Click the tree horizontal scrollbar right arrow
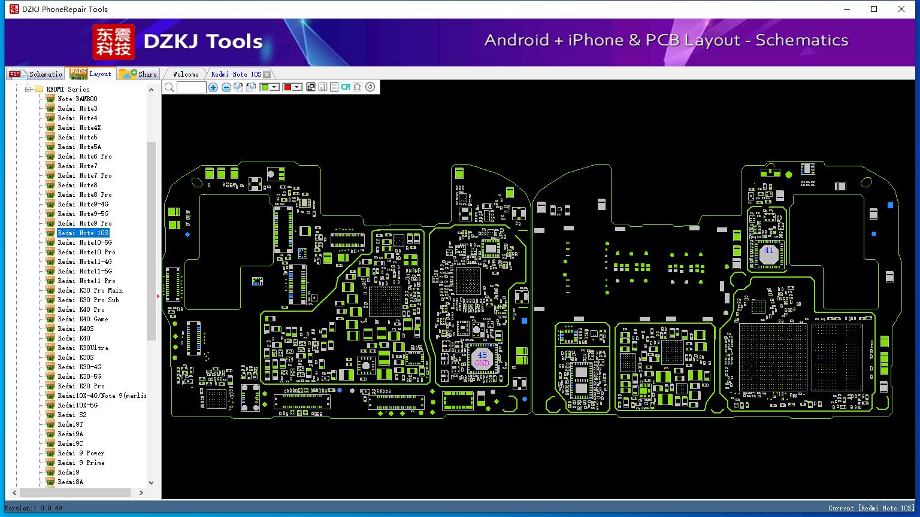 coord(141,492)
